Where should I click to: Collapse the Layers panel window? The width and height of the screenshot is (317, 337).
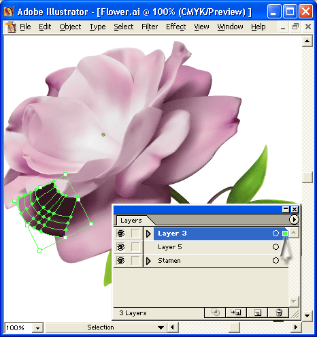286,209
